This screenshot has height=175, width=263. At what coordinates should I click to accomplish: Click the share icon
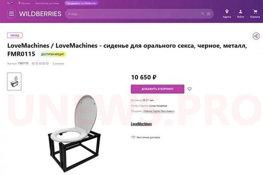[256, 36]
